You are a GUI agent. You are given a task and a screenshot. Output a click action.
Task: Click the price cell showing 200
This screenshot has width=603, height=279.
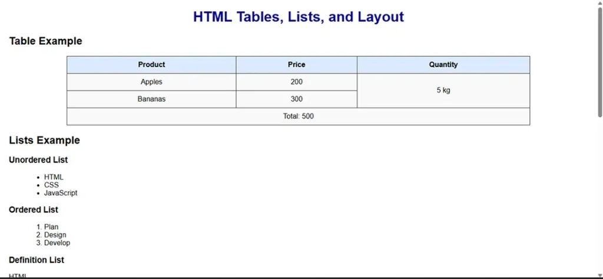(x=297, y=82)
